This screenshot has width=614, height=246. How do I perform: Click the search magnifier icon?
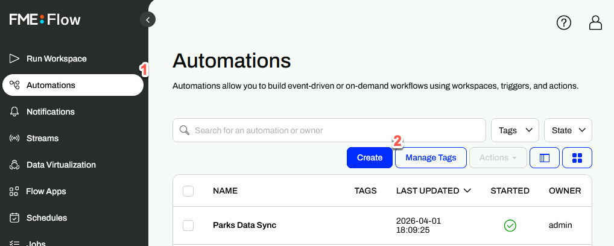[185, 130]
